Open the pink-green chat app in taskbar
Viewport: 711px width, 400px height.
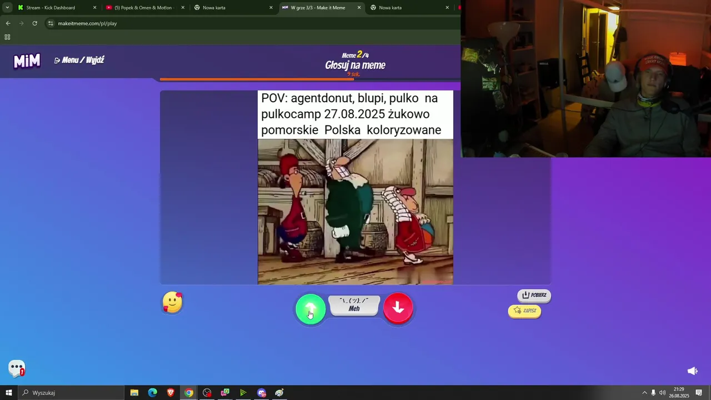click(x=225, y=393)
